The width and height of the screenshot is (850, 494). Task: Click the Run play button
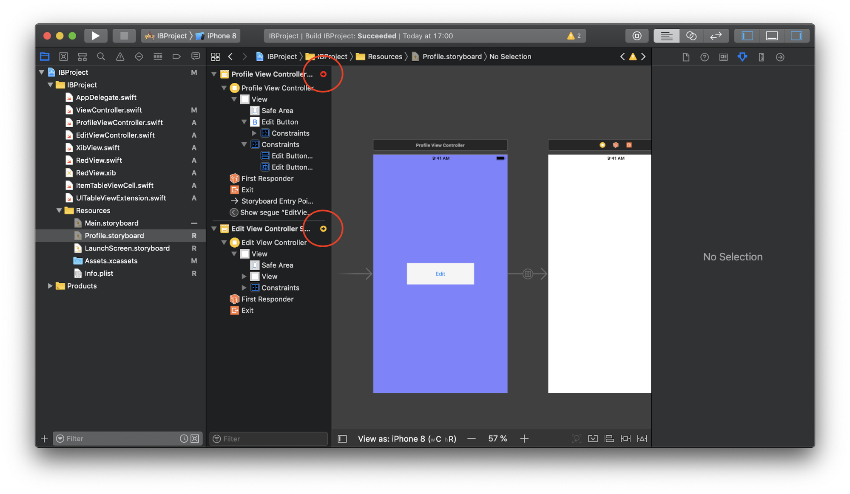(x=95, y=36)
